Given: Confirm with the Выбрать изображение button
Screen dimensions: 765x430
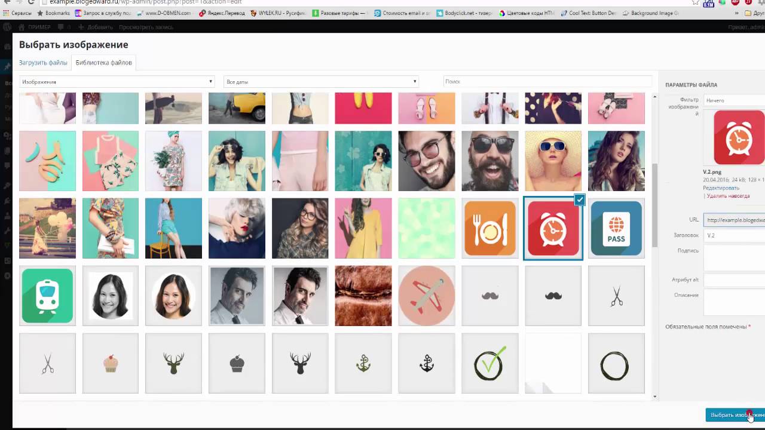Looking at the screenshot, I should click(x=735, y=415).
